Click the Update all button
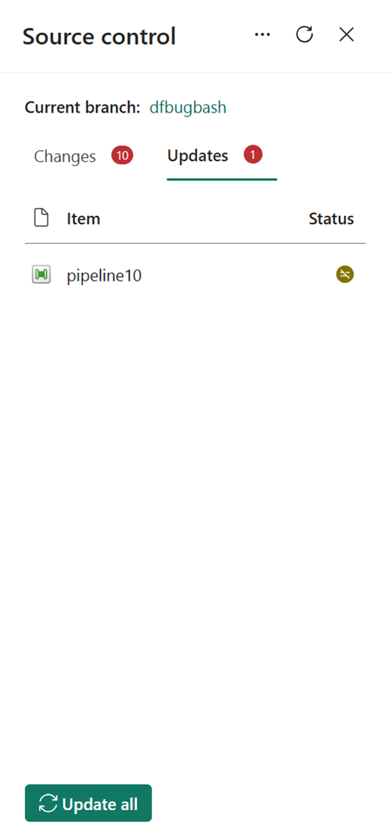391x835 pixels. 88,803
